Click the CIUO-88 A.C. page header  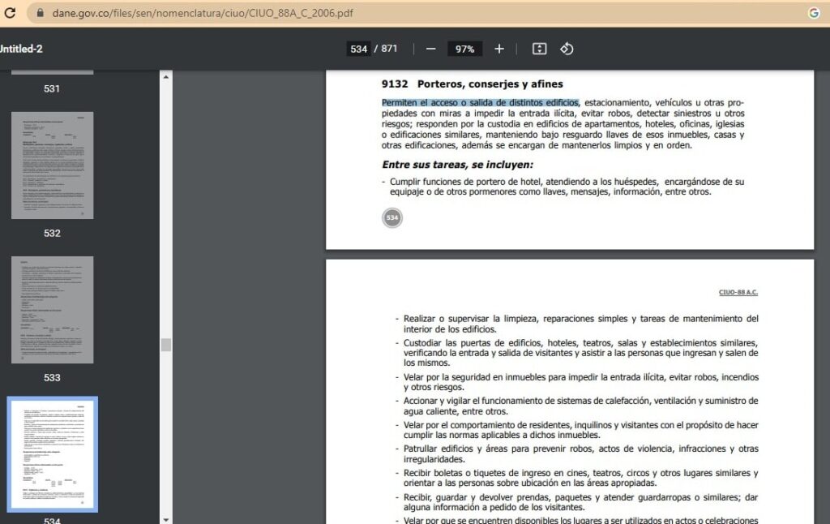[738, 292]
